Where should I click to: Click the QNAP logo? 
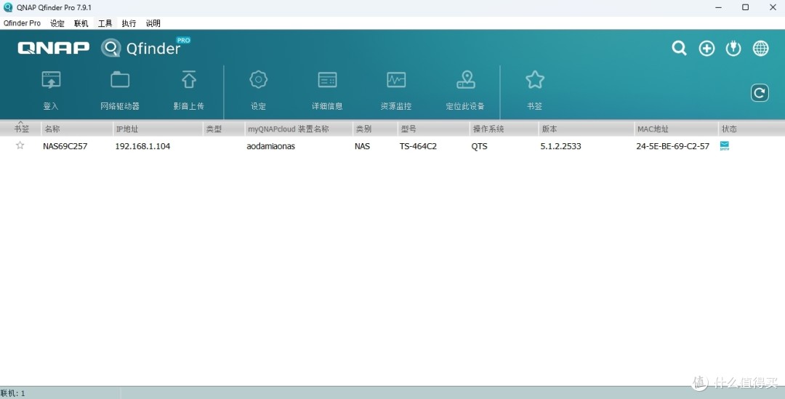[54, 47]
